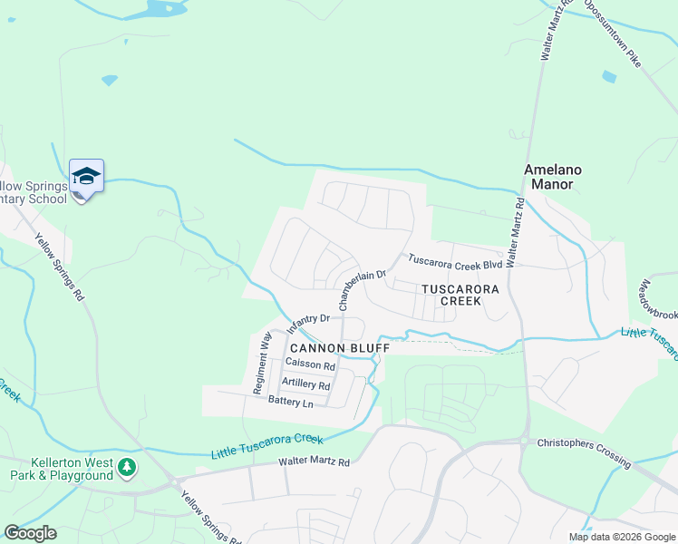
Task: Click the Yellow Springs Elementary School text label
Action: point(34,192)
